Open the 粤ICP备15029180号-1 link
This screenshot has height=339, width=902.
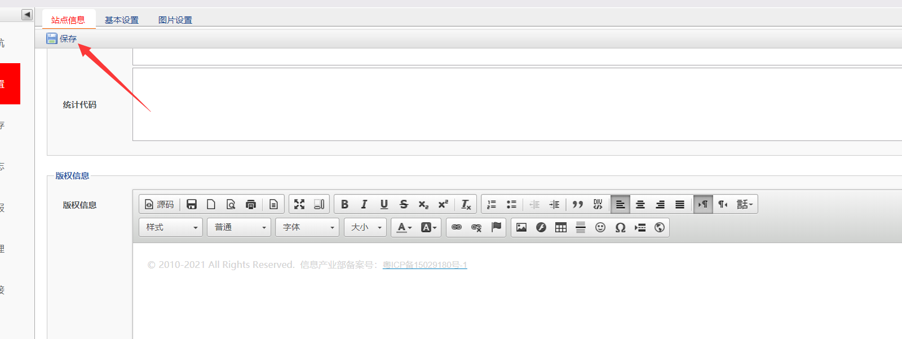(425, 265)
